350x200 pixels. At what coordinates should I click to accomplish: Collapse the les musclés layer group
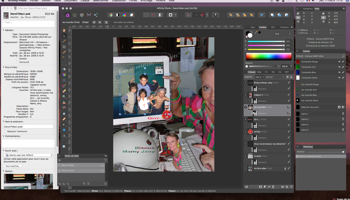pyautogui.click(x=246, y=107)
